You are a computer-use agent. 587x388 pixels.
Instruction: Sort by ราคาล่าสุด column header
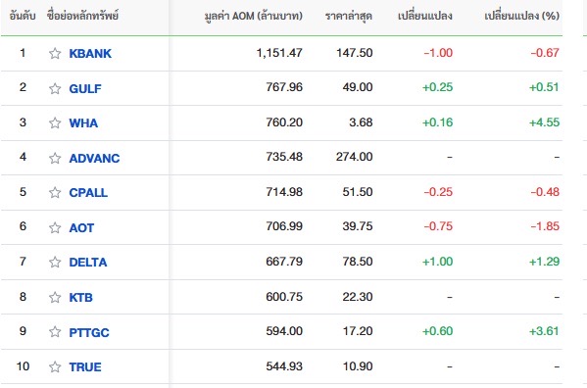click(349, 16)
